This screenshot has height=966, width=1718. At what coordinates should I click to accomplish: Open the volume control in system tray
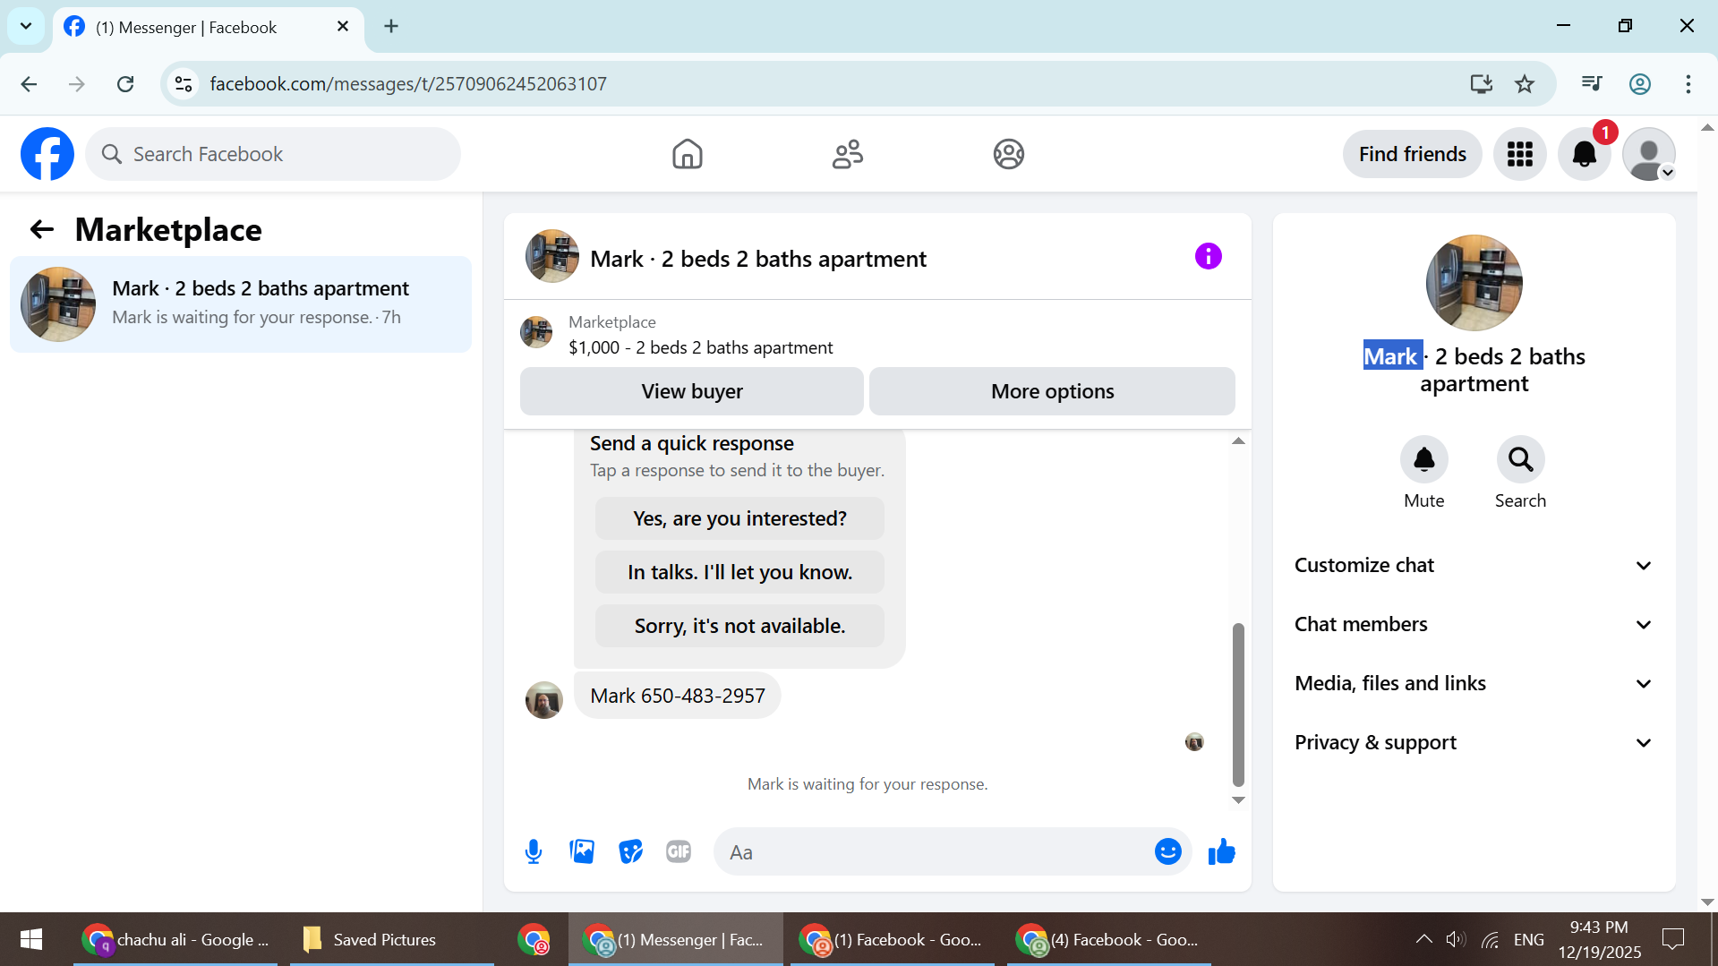point(1456,939)
